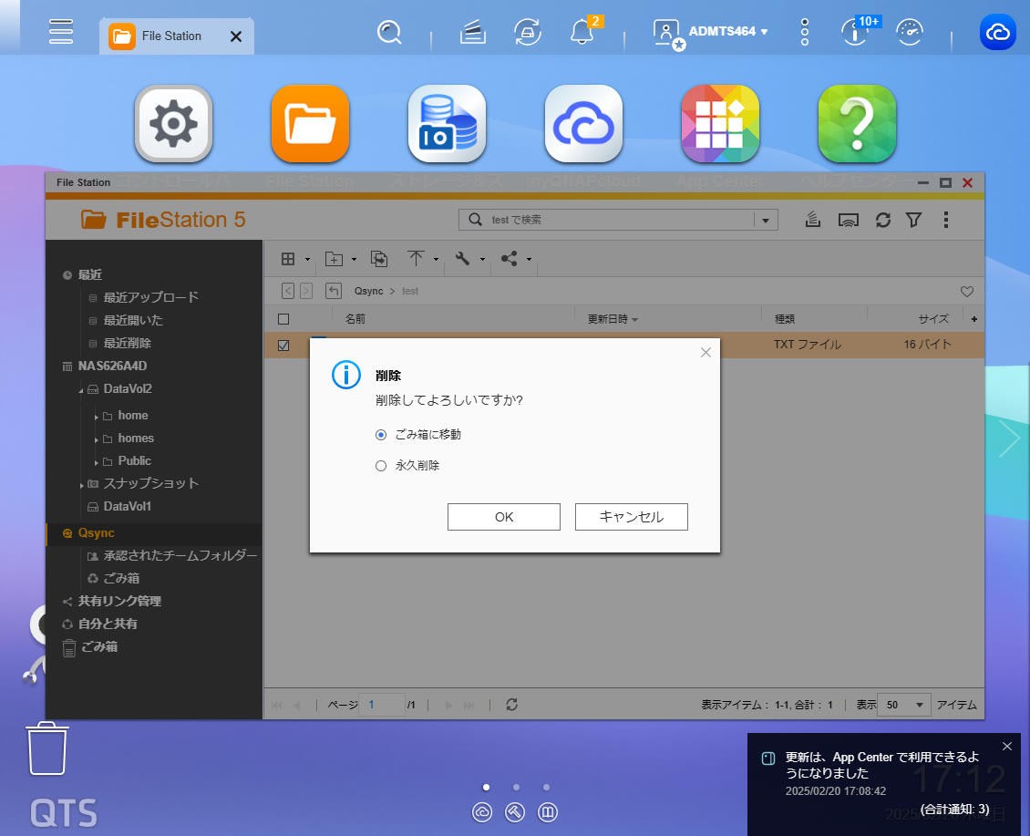Open the vertical dots more menu in top bar
The height and width of the screenshot is (836, 1030).
point(805,32)
